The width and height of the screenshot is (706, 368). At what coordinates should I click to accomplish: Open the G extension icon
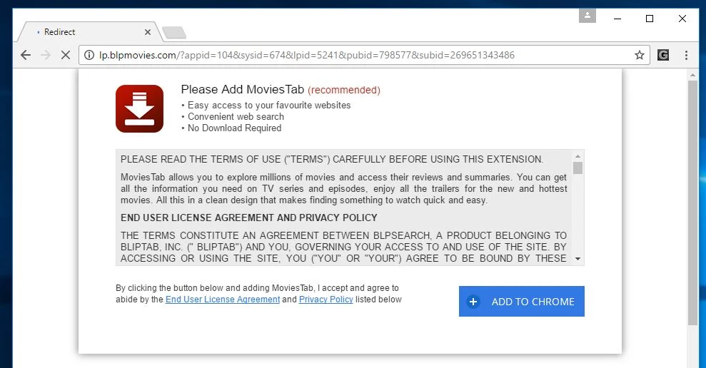click(x=662, y=55)
